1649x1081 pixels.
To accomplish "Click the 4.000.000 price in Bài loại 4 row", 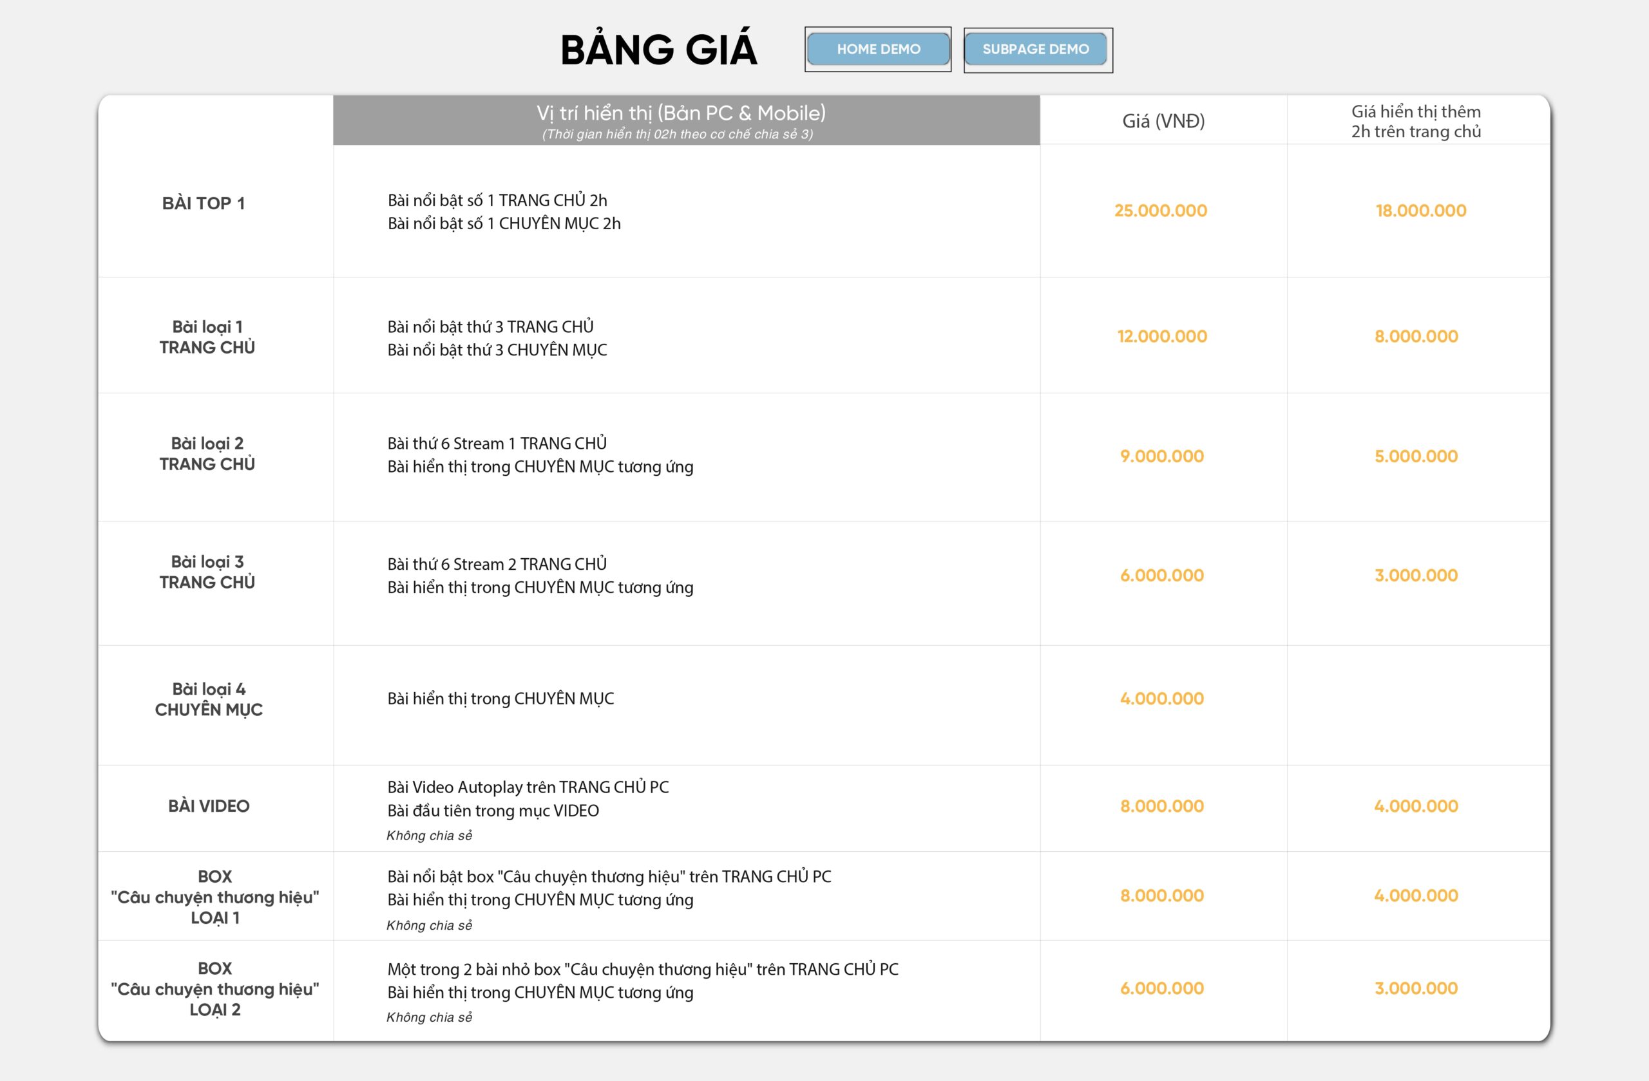I will [1162, 699].
